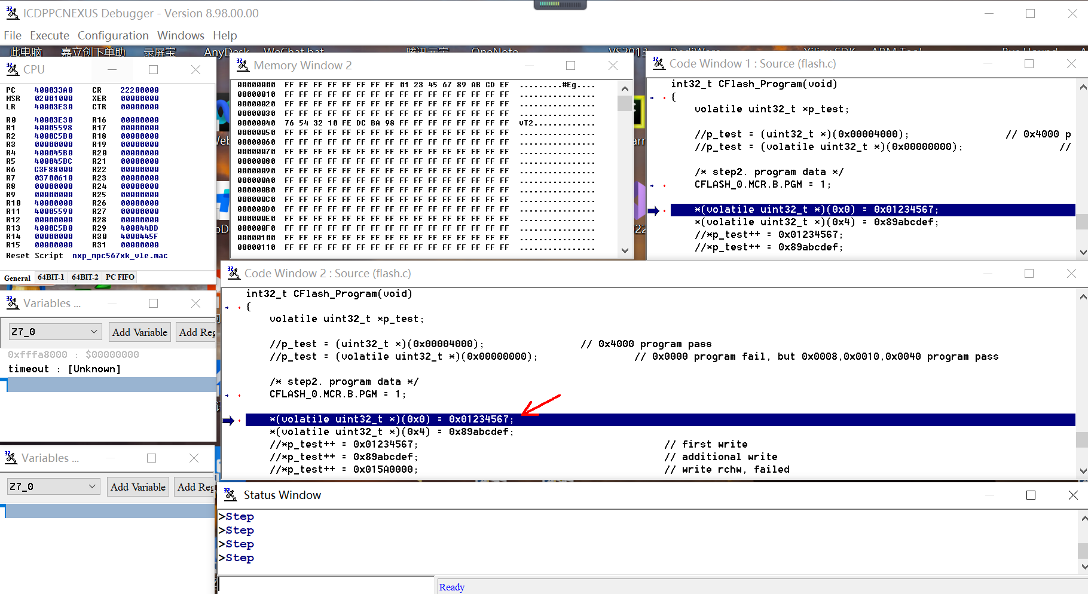This screenshot has height=594, width=1088.
Task: Click the Status Window debugger icon
Action: point(229,495)
